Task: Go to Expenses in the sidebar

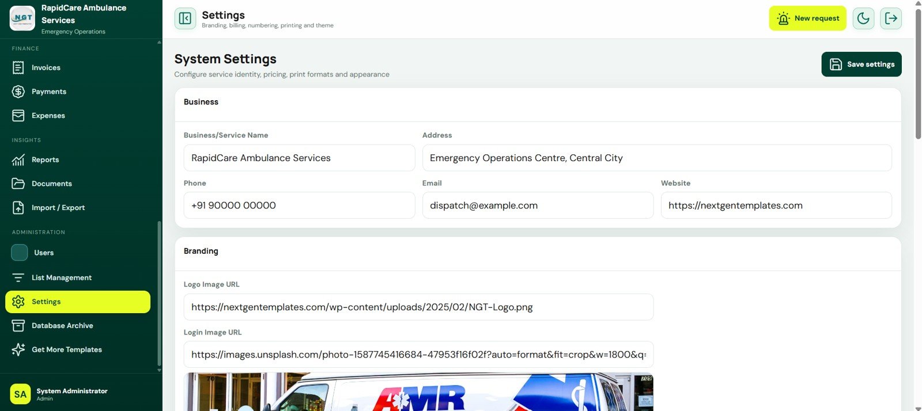Action: [78, 116]
